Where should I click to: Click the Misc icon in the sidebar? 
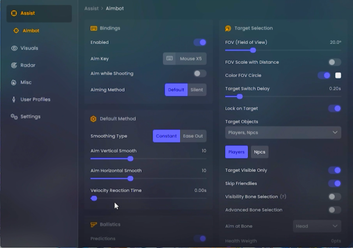pyautogui.click(x=14, y=82)
